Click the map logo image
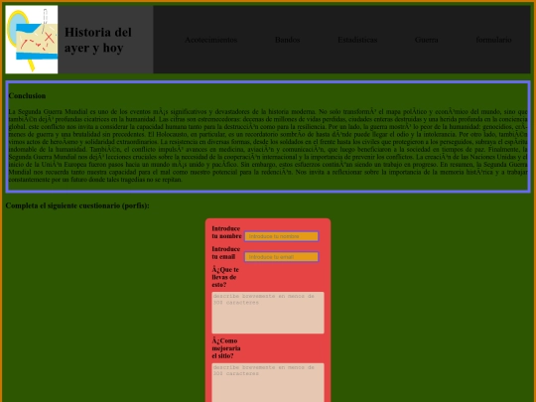Screen dimensions: 536x402 tap(32, 40)
